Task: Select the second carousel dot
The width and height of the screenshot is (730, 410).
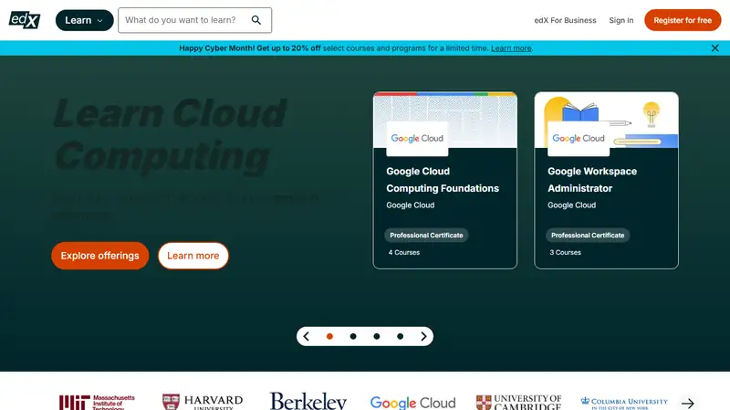Action: [x=353, y=336]
